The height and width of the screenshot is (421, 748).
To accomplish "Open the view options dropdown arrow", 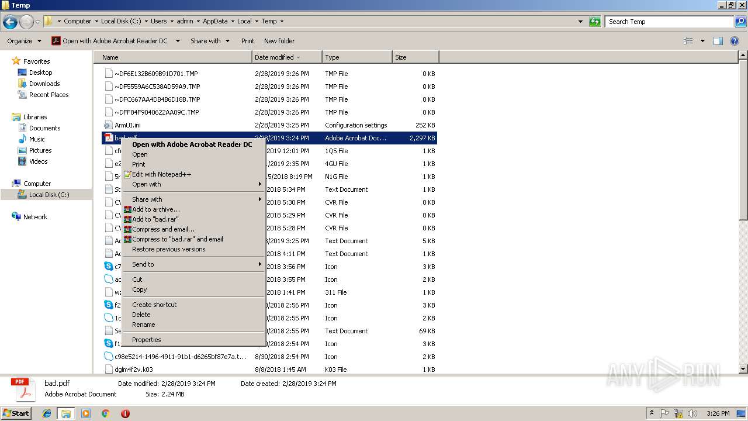I will tap(702, 41).
